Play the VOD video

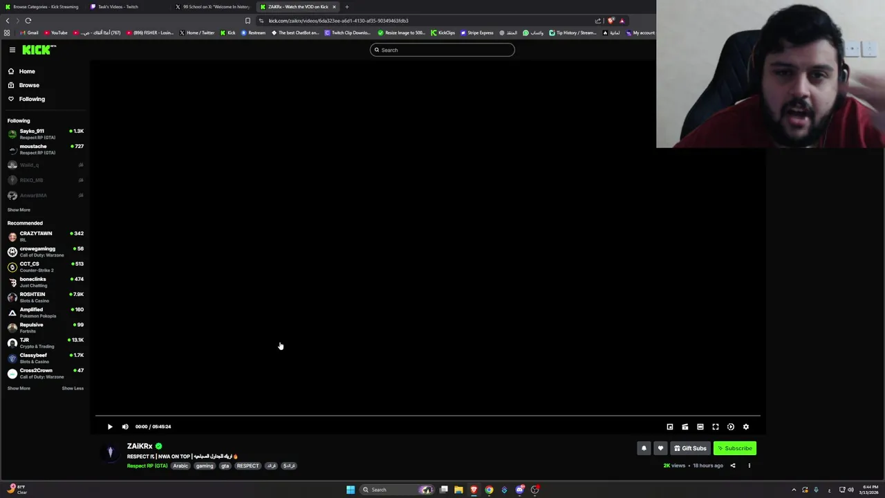click(x=110, y=427)
